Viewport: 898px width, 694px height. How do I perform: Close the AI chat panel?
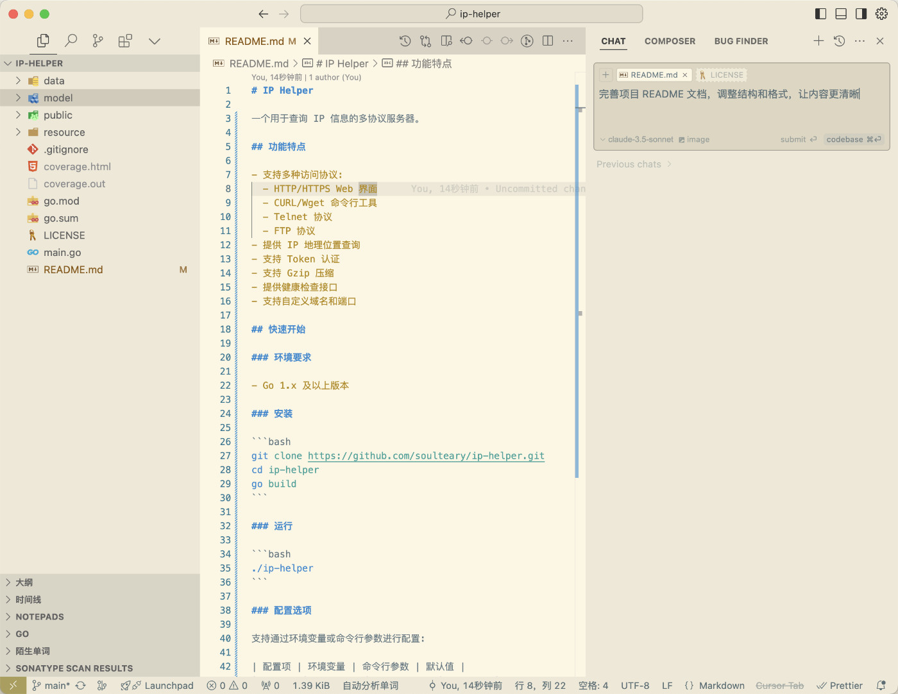click(x=880, y=41)
